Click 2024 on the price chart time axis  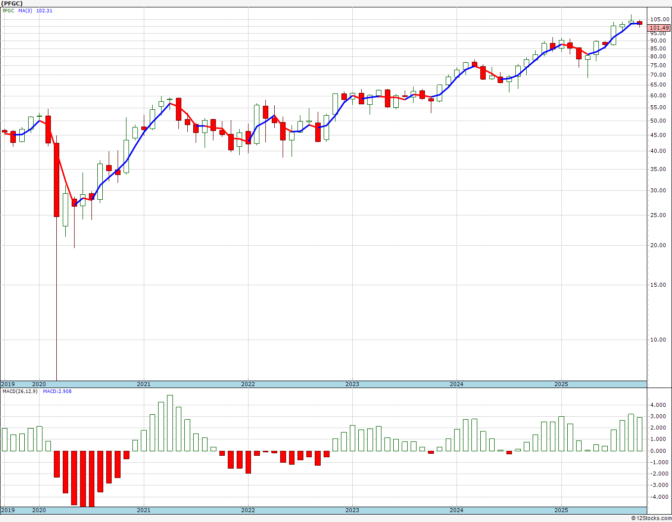coord(456,384)
